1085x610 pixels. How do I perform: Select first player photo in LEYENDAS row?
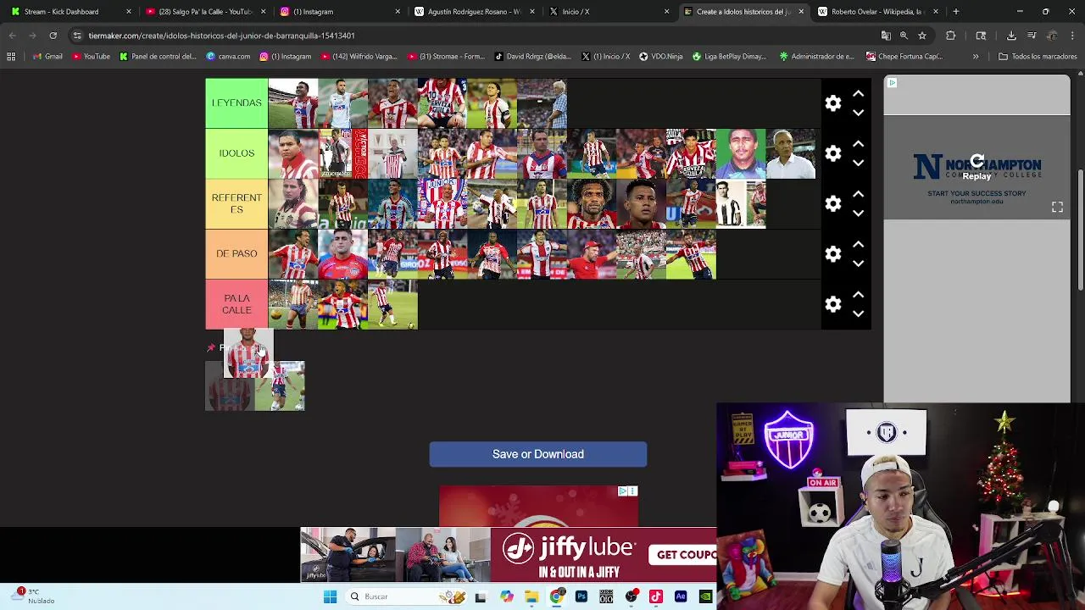[x=293, y=103]
